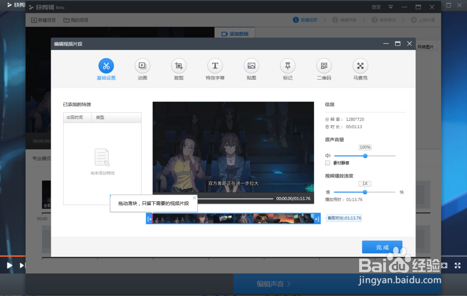Click the video preview progress bar
467x296 pixels.
pyautogui.click(x=235, y=199)
